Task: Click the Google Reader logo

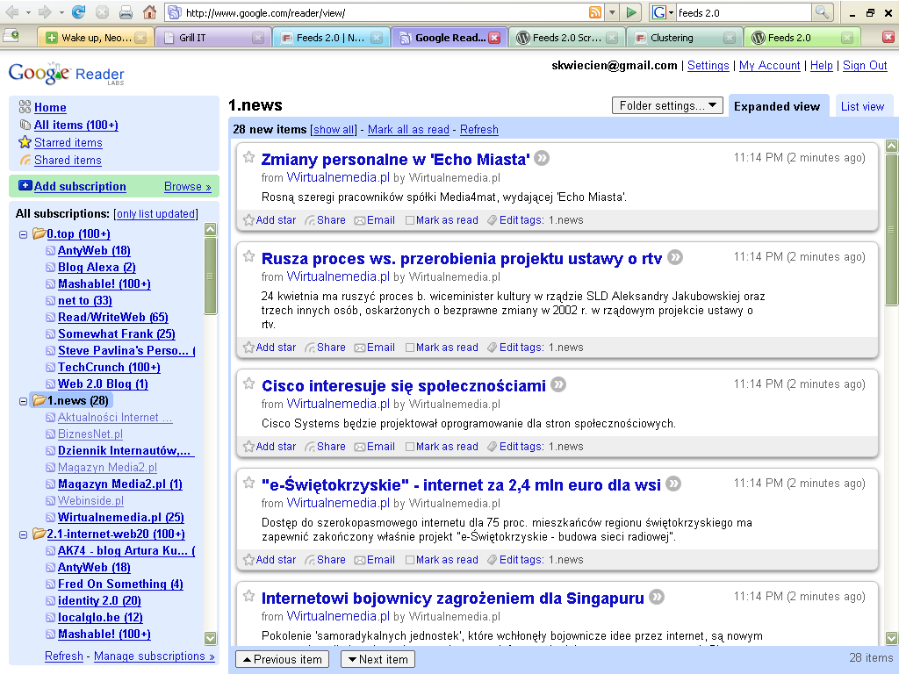Action: [66, 74]
